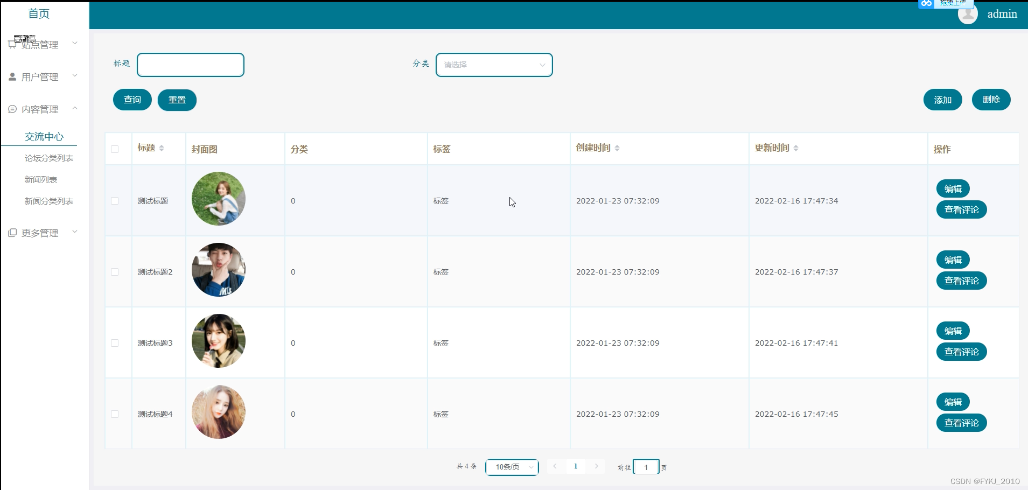Click the 更多管理 copy icon
Image resolution: width=1028 pixels, height=490 pixels.
point(12,233)
